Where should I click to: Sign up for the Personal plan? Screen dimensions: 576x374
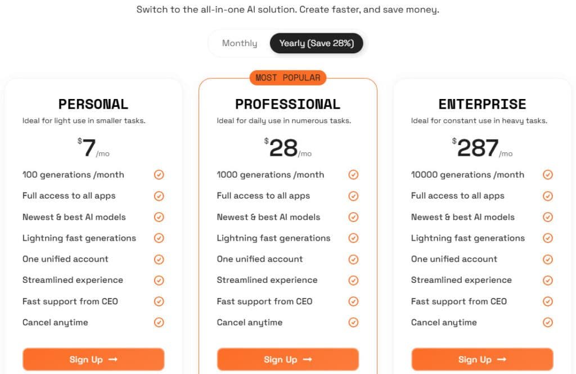point(93,359)
